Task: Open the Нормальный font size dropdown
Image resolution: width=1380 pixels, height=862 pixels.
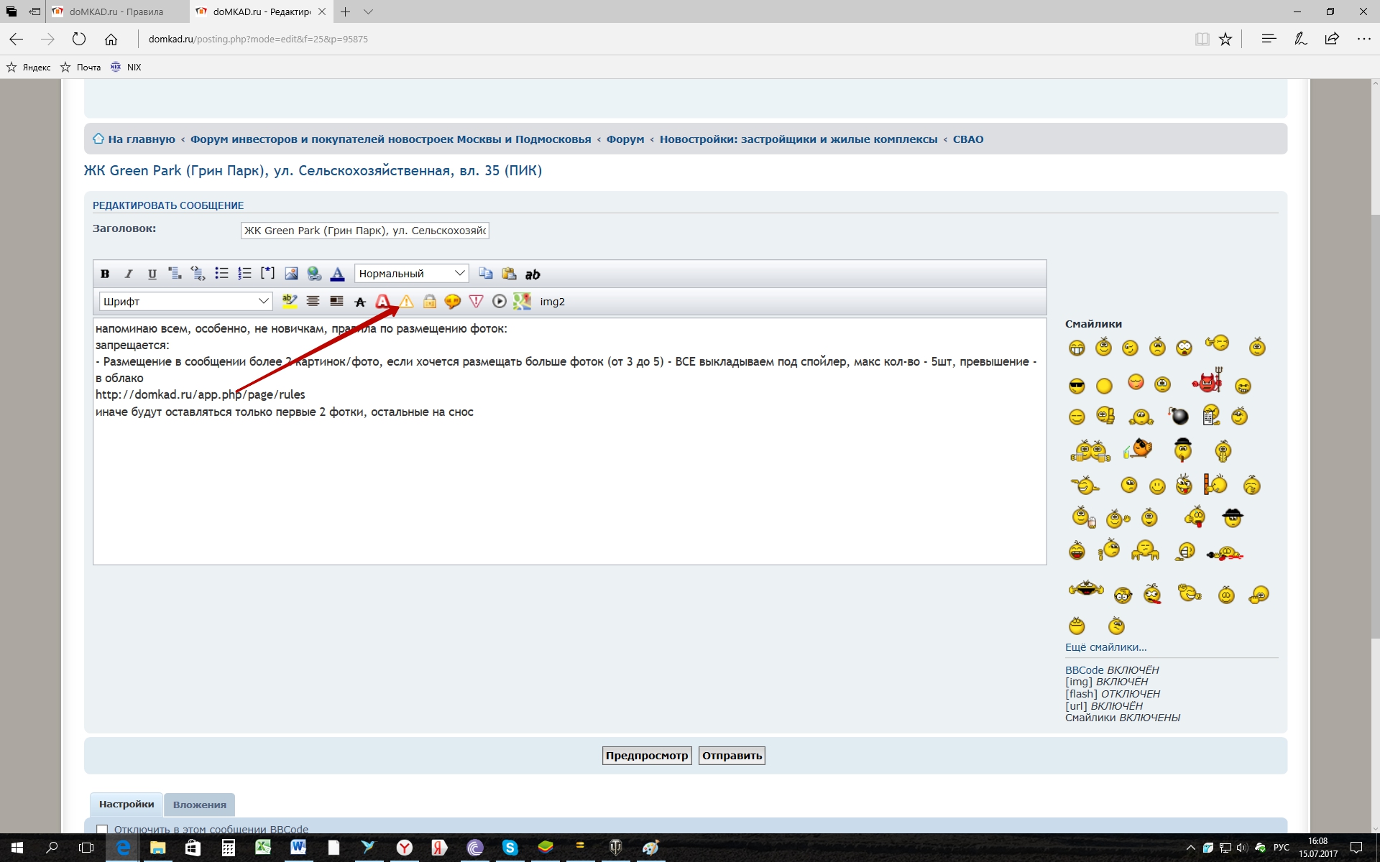Action: point(411,274)
